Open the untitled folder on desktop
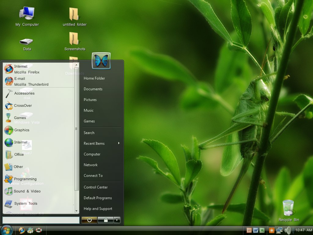 click(x=75, y=17)
